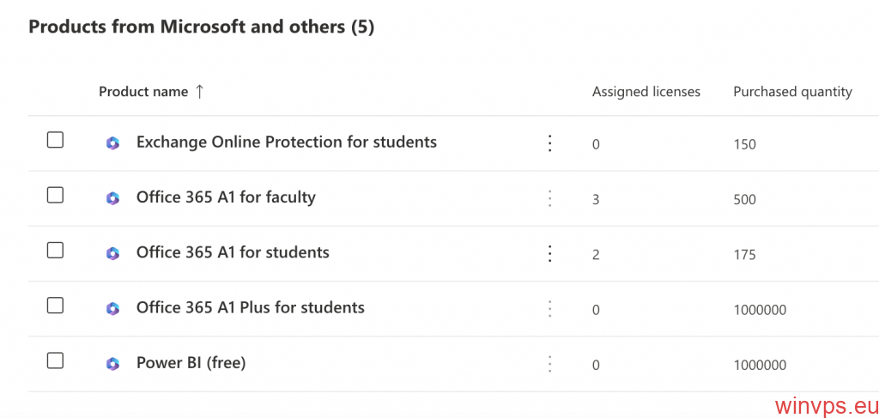Open more actions for Office 365 A1 for students
879x418 pixels.
point(550,254)
